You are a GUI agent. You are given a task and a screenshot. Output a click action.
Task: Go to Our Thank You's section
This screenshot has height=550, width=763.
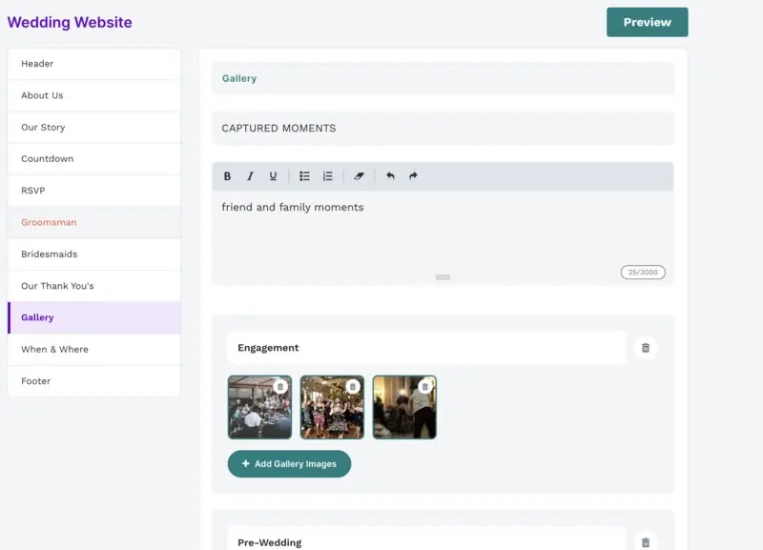94,286
